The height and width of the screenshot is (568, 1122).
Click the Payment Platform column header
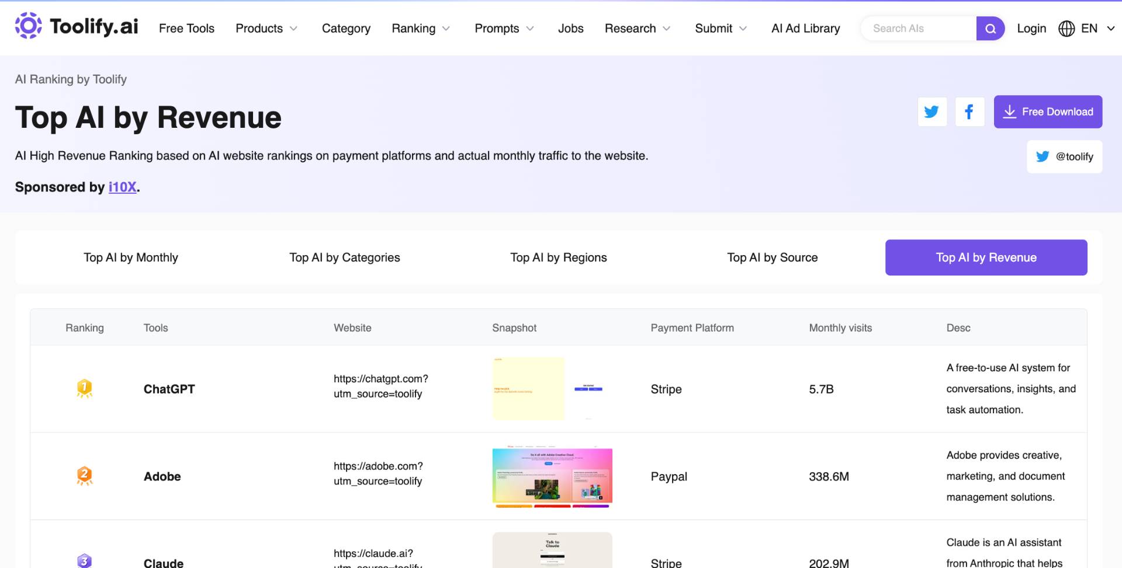tap(692, 328)
